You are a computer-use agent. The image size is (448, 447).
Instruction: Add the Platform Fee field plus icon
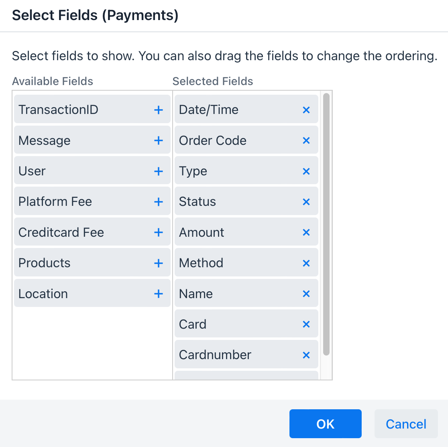[159, 202]
